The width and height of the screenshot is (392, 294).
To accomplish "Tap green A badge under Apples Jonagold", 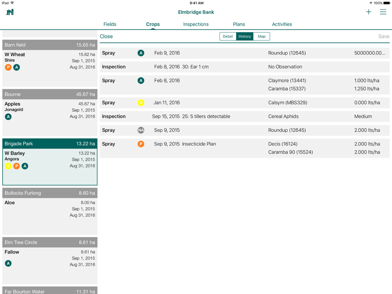I will (x=8, y=117).
